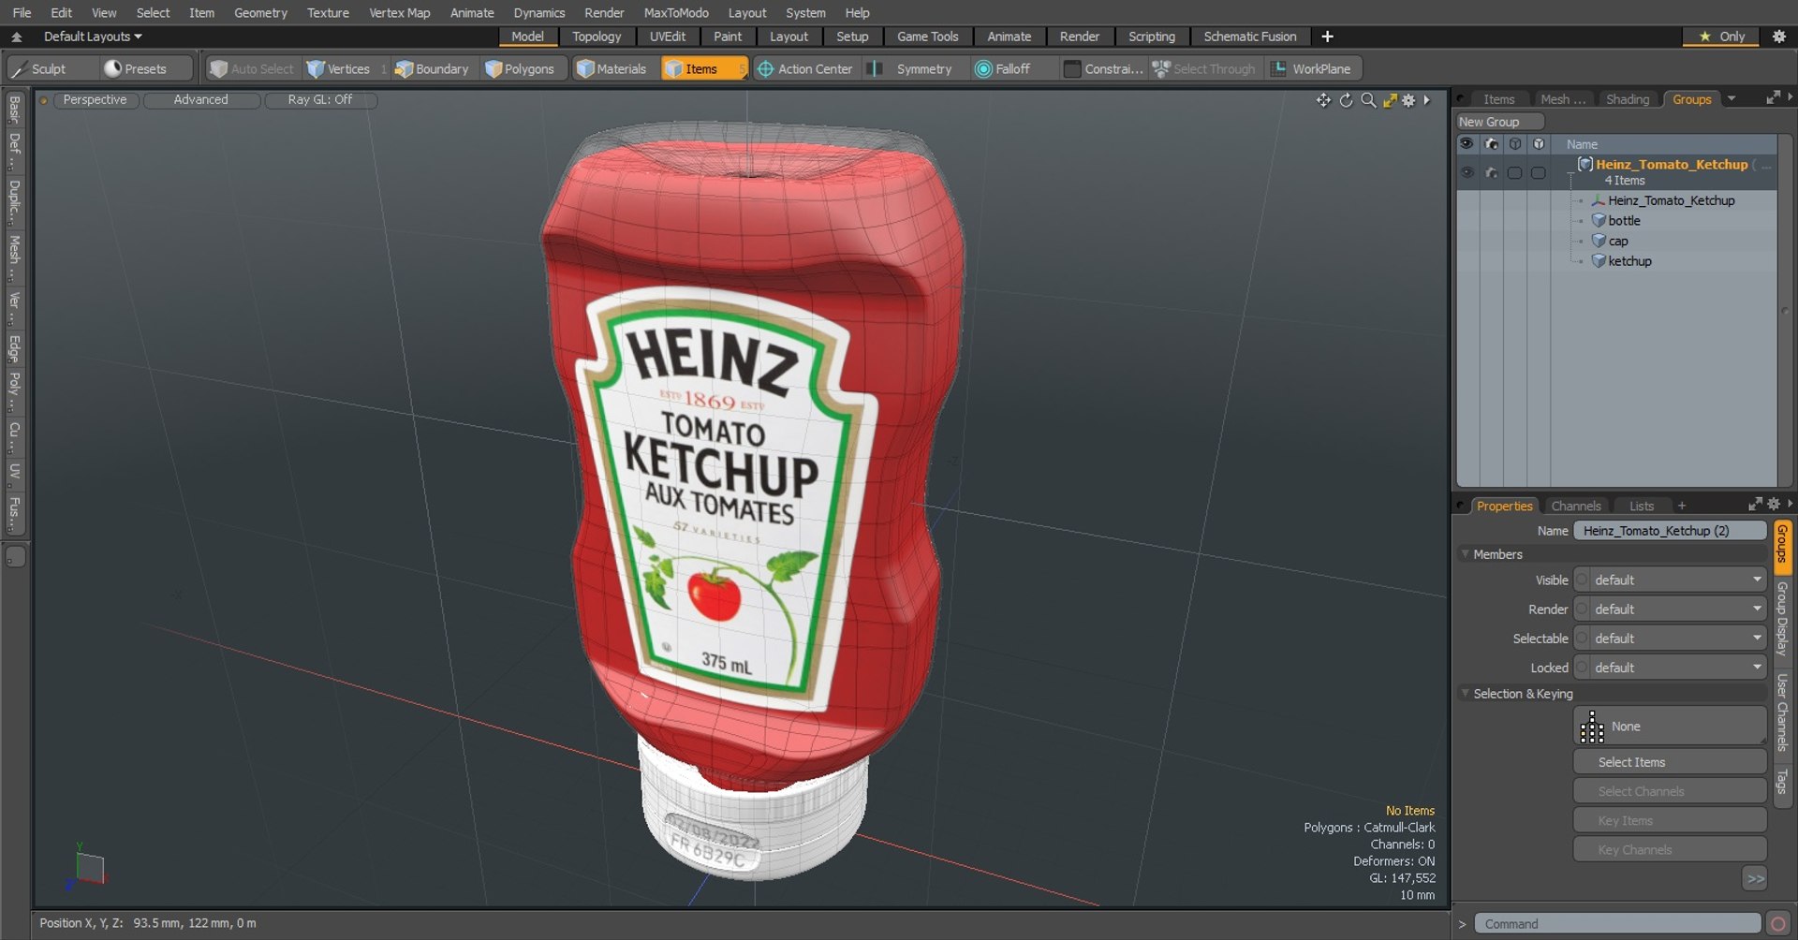Open the Action Center options
The image size is (1798, 940).
tap(805, 68)
